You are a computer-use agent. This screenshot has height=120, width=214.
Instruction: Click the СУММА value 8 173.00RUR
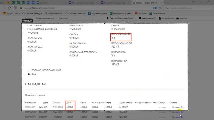pyautogui.click(x=118, y=29)
